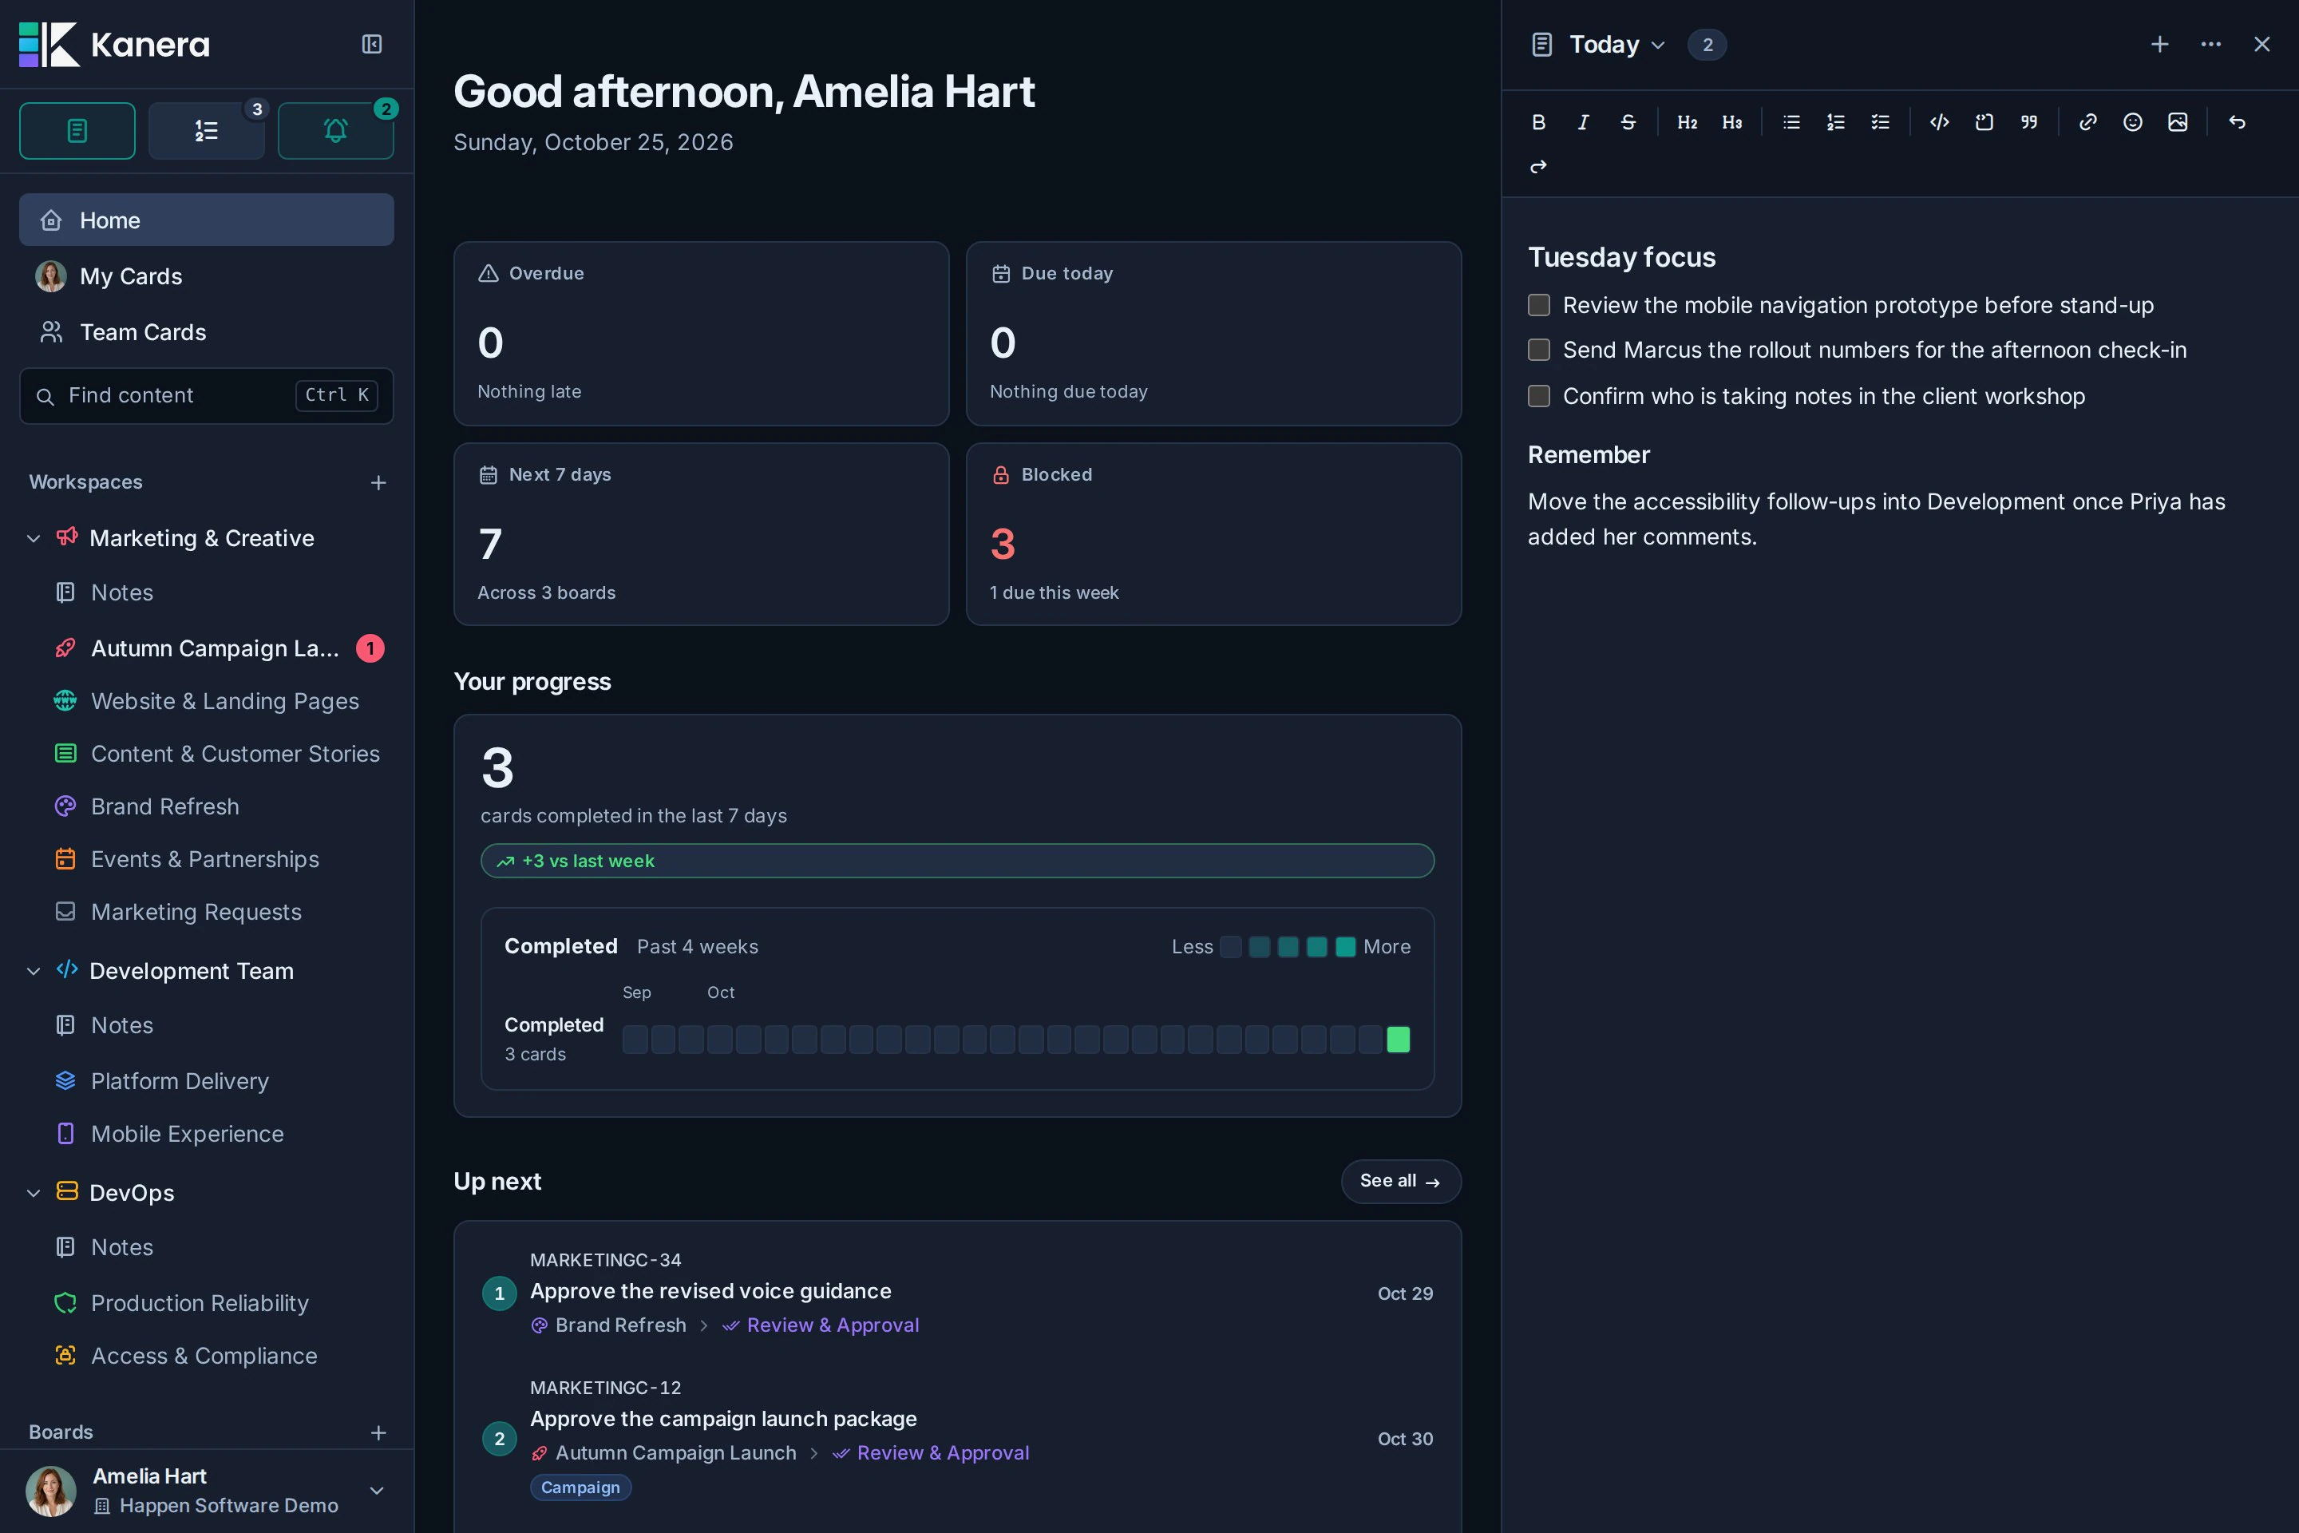Add a new board
This screenshot has height=1533, width=2299.
378,1432
